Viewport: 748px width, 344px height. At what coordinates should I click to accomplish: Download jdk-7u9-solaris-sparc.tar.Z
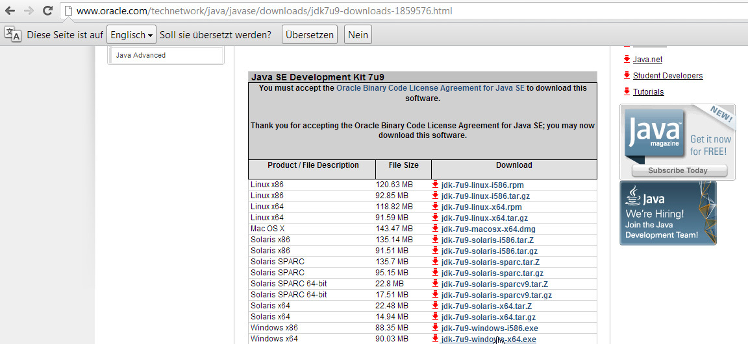[x=490, y=262]
